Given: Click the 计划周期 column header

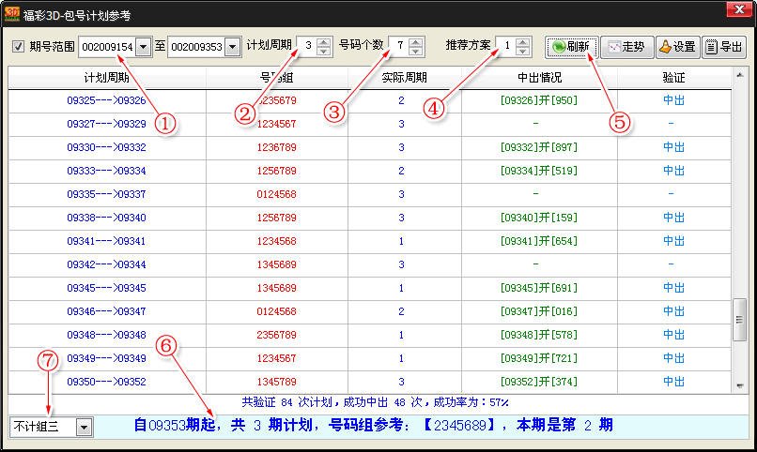Looking at the screenshot, I should click(x=106, y=78).
